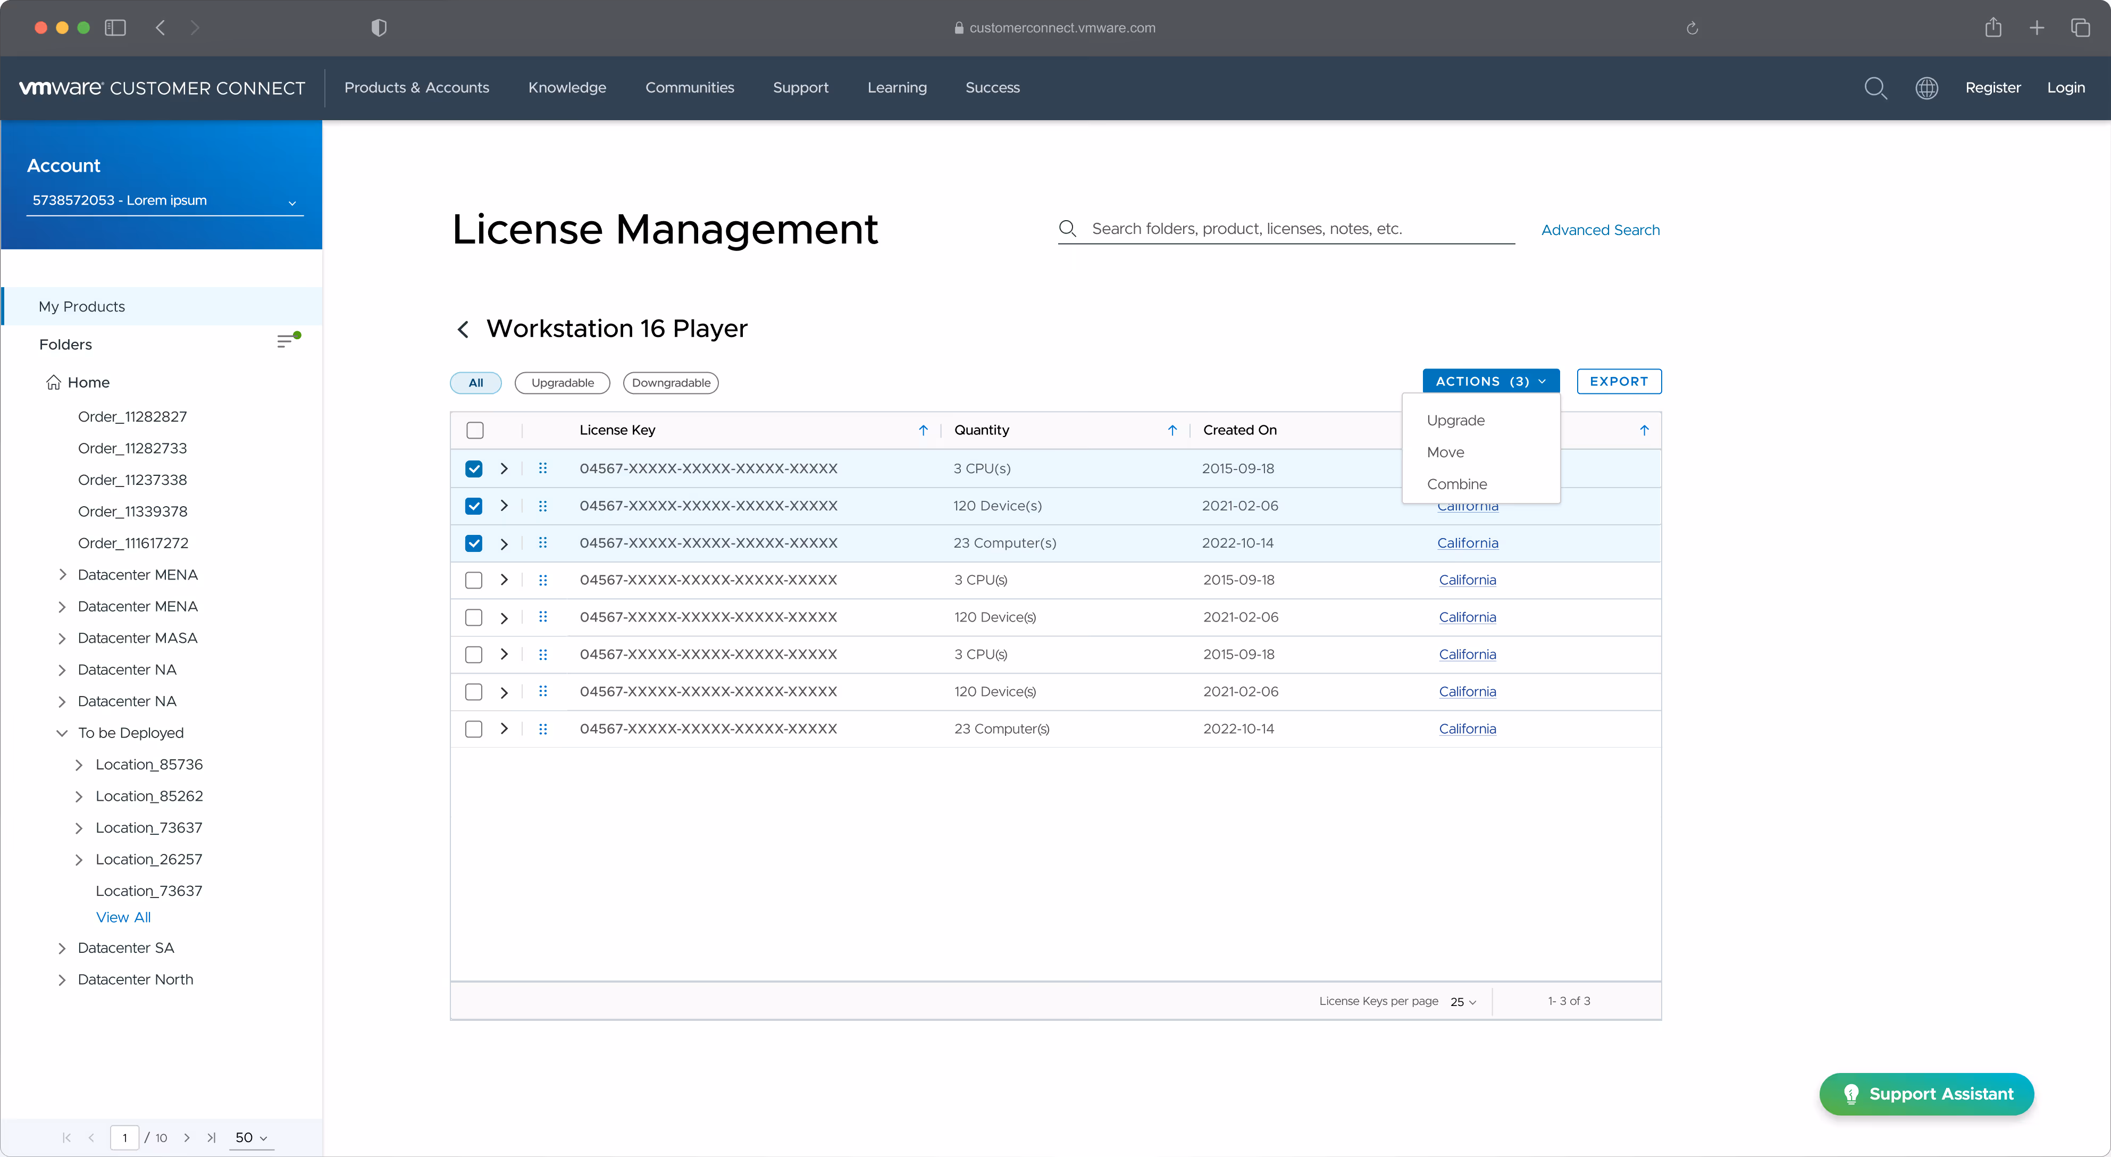Image resolution: width=2111 pixels, height=1157 pixels.
Task: Click the drag handle of the first license row
Action: tap(542, 468)
